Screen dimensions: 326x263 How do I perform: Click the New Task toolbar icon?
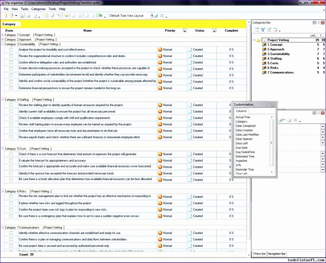click(x=4, y=15)
